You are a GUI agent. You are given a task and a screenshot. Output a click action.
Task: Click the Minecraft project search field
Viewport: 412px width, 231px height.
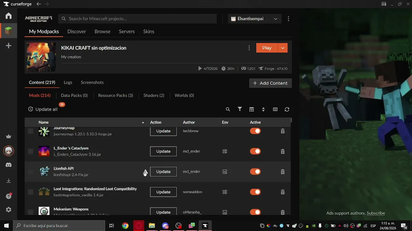[137, 19]
